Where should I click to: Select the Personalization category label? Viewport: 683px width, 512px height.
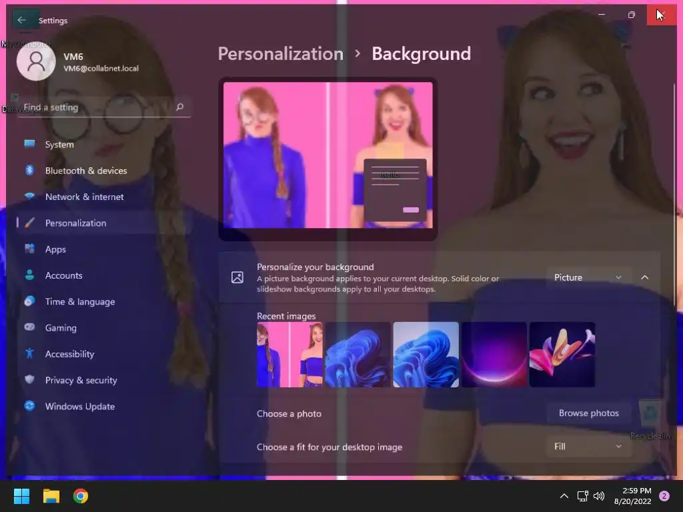click(75, 223)
